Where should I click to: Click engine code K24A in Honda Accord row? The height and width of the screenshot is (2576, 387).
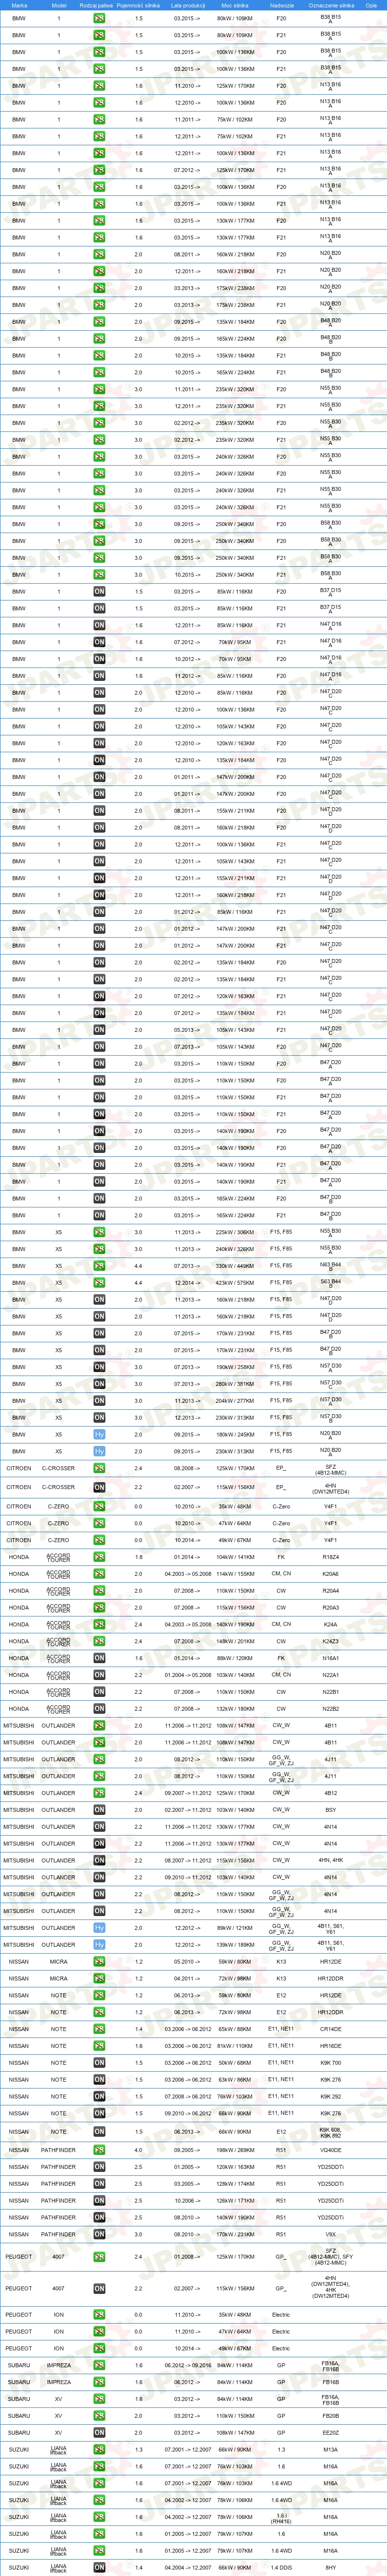pyautogui.click(x=330, y=1624)
